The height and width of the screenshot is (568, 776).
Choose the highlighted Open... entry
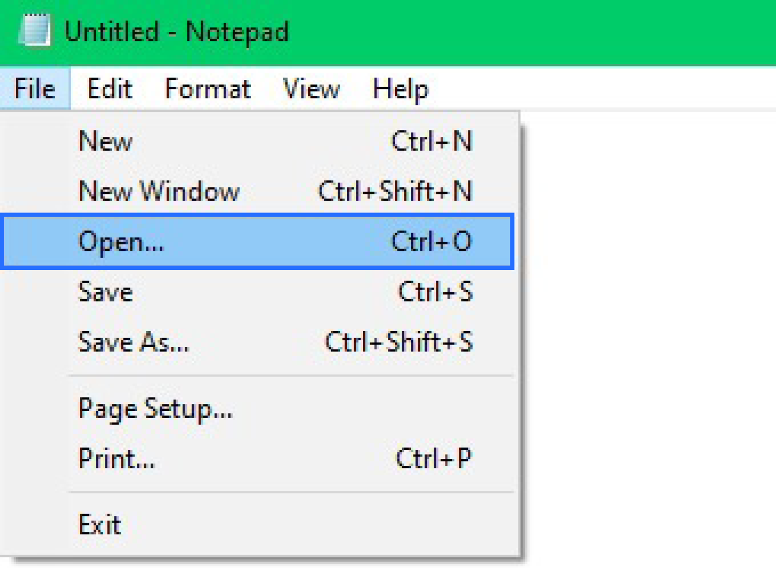click(x=258, y=242)
